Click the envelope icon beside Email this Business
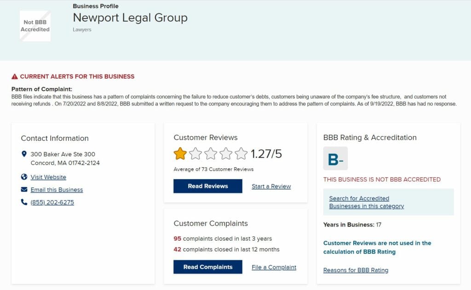This screenshot has width=471, height=290. 24,189
